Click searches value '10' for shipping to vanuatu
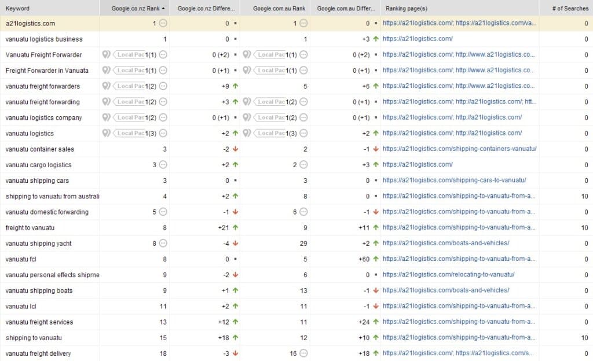593x361 pixels. (x=585, y=338)
